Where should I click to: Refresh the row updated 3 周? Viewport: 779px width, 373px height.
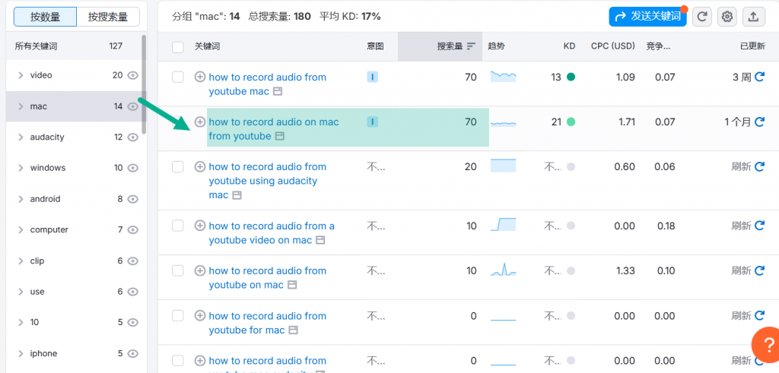[x=760, y=77]
